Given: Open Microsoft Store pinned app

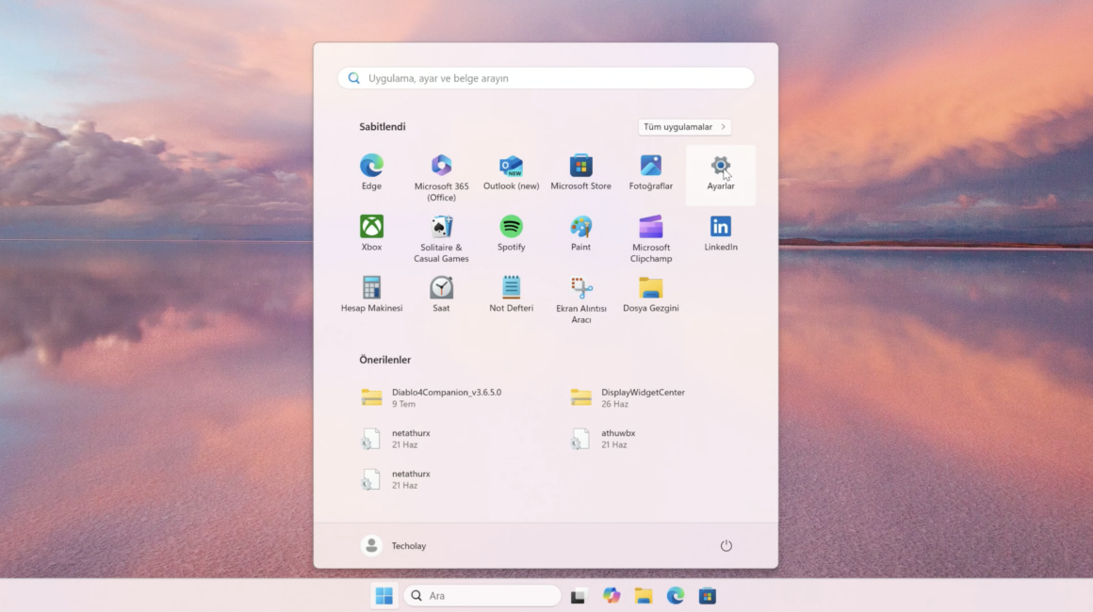Looking at the screenshot, I should pos(580,172).
